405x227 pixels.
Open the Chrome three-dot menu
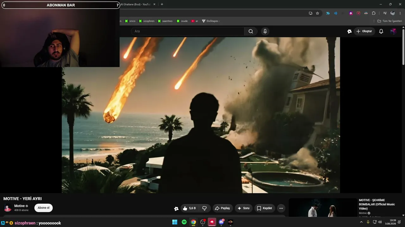(x=400, y=13)
